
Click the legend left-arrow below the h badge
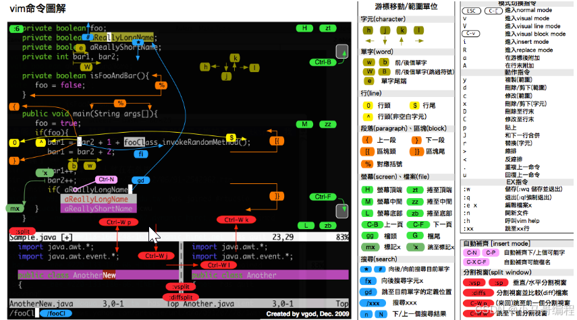click(369, 41)
